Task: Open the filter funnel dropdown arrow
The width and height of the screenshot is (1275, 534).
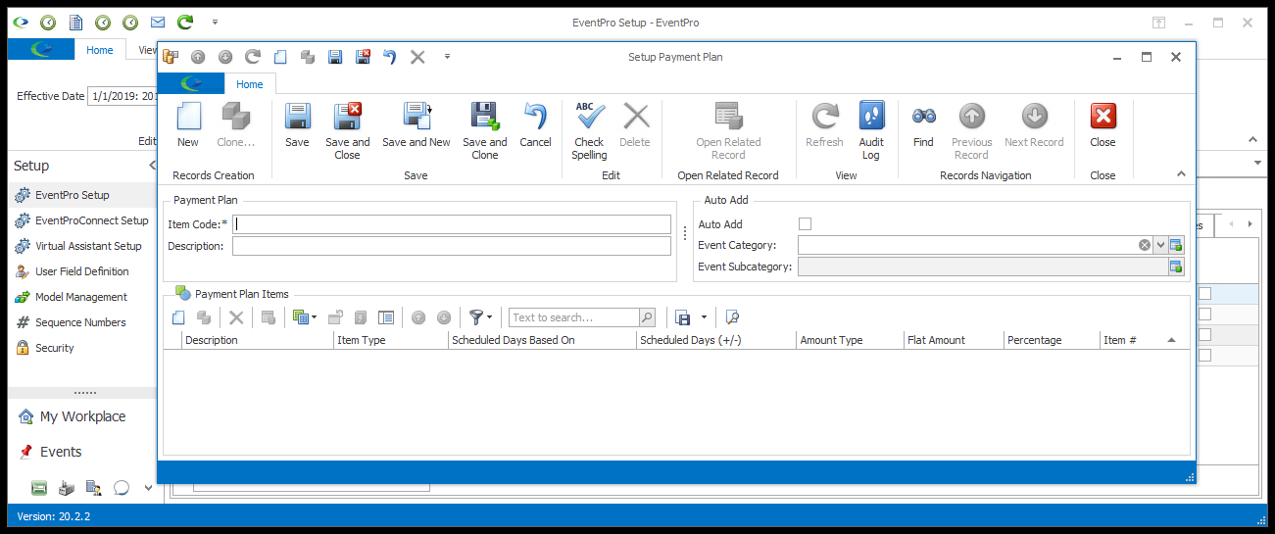Action: 489,317
